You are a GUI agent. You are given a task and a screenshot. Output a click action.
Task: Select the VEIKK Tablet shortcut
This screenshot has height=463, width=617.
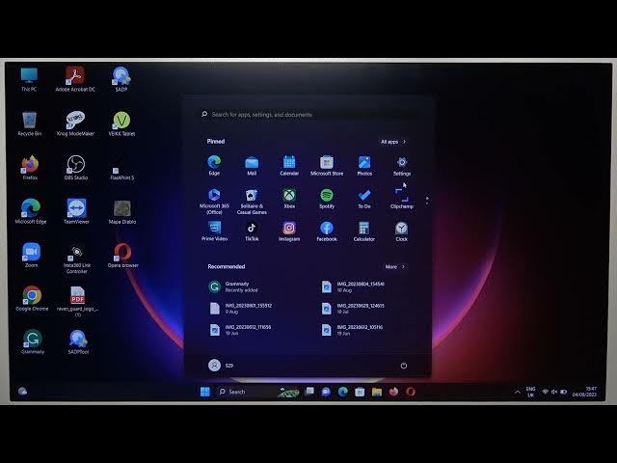121,124
